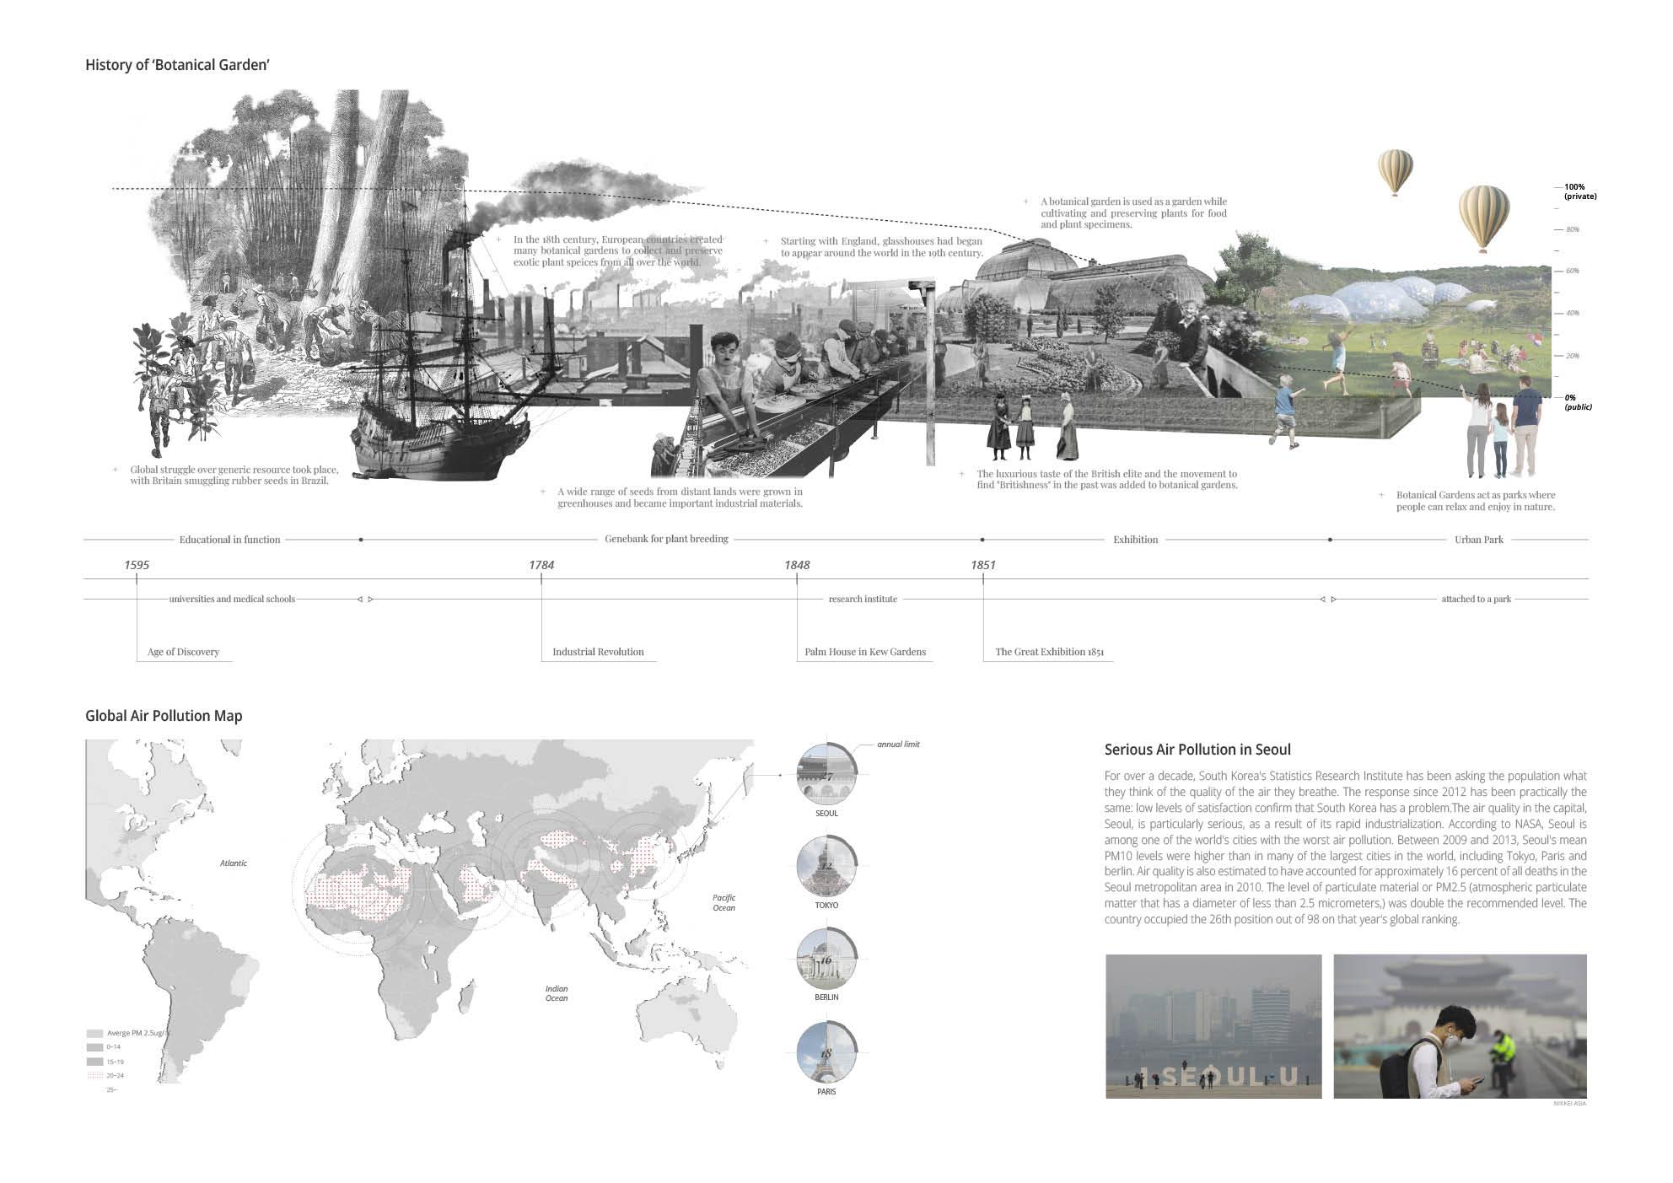Open the 'I SEOUL U' smog photo

pyautogui.click(x=1213, y=1026)
